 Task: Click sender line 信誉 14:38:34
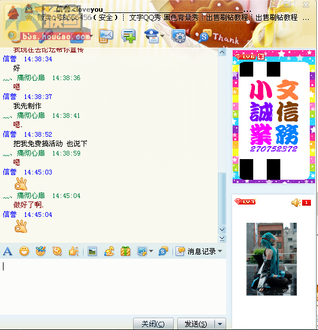pyautogui.click(x=27, y=59)
